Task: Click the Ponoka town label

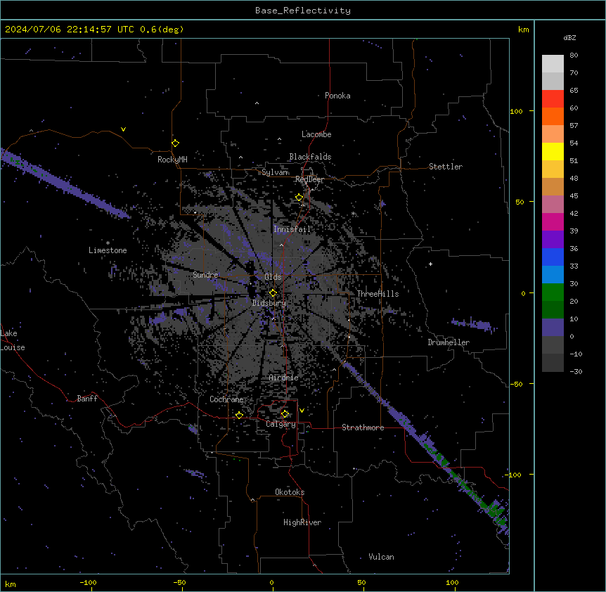Action: pyautogui.click(x=337, y=96)
